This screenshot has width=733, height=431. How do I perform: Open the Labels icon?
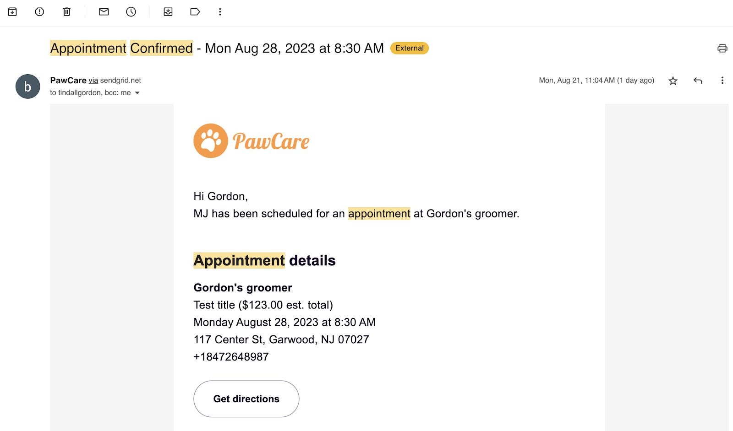tap(195, 12)
